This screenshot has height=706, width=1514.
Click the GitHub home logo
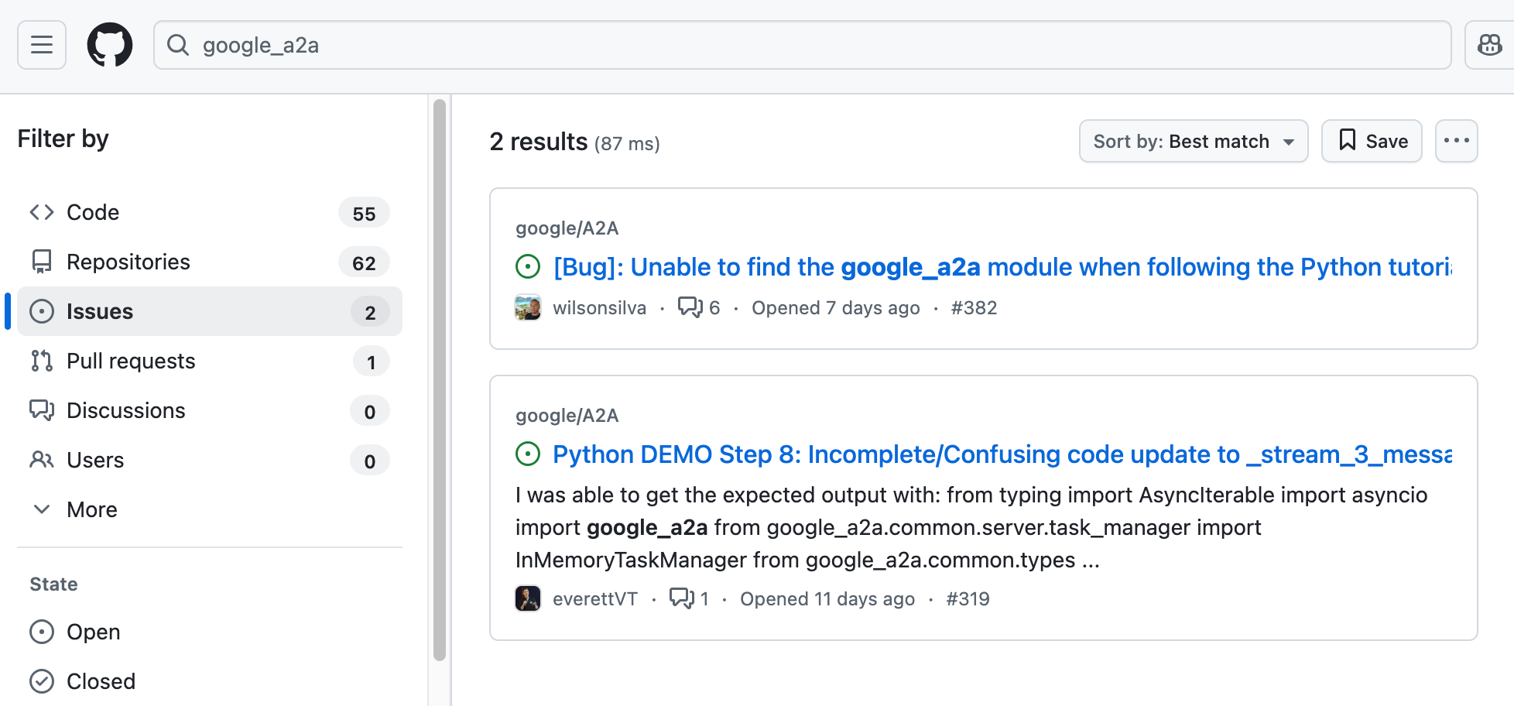click(110, 45)
